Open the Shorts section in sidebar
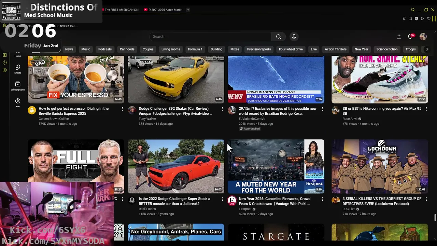Viewport: 437px width, 246px height. point(18,69)
